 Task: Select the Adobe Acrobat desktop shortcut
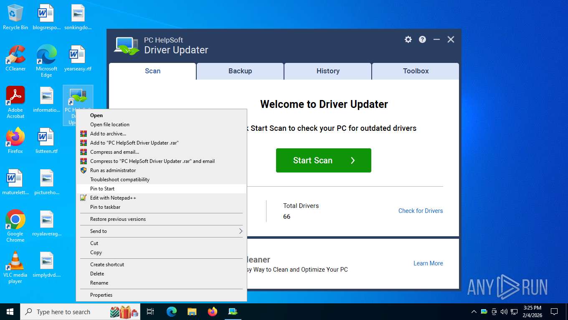(x=15, y=102)
